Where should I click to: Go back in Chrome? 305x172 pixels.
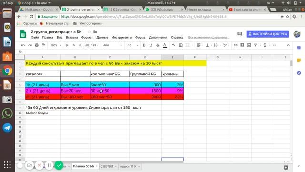(x=19, y=17)
